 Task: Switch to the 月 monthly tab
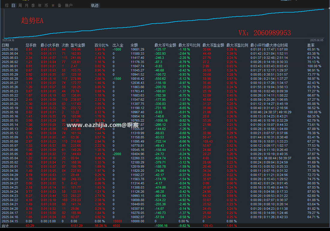26,5
